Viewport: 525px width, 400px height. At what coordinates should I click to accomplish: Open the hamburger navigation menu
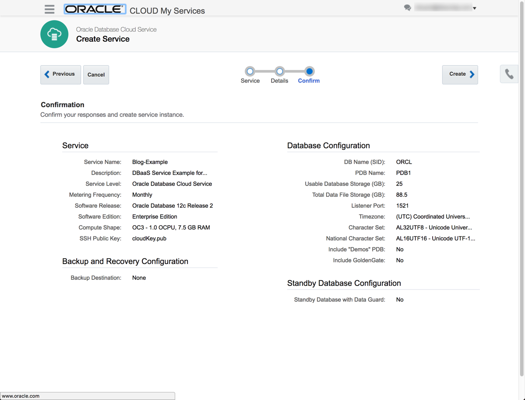[49, 9]
